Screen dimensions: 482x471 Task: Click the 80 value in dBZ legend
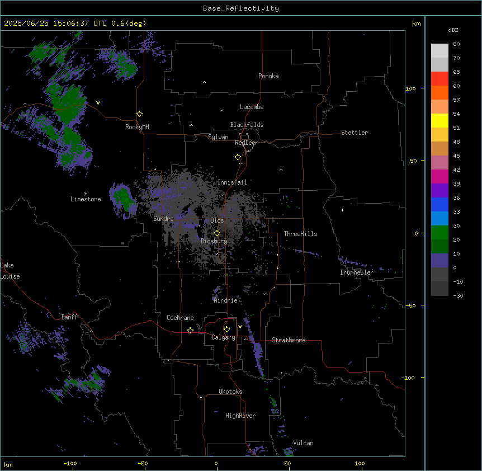coord(456,44)
